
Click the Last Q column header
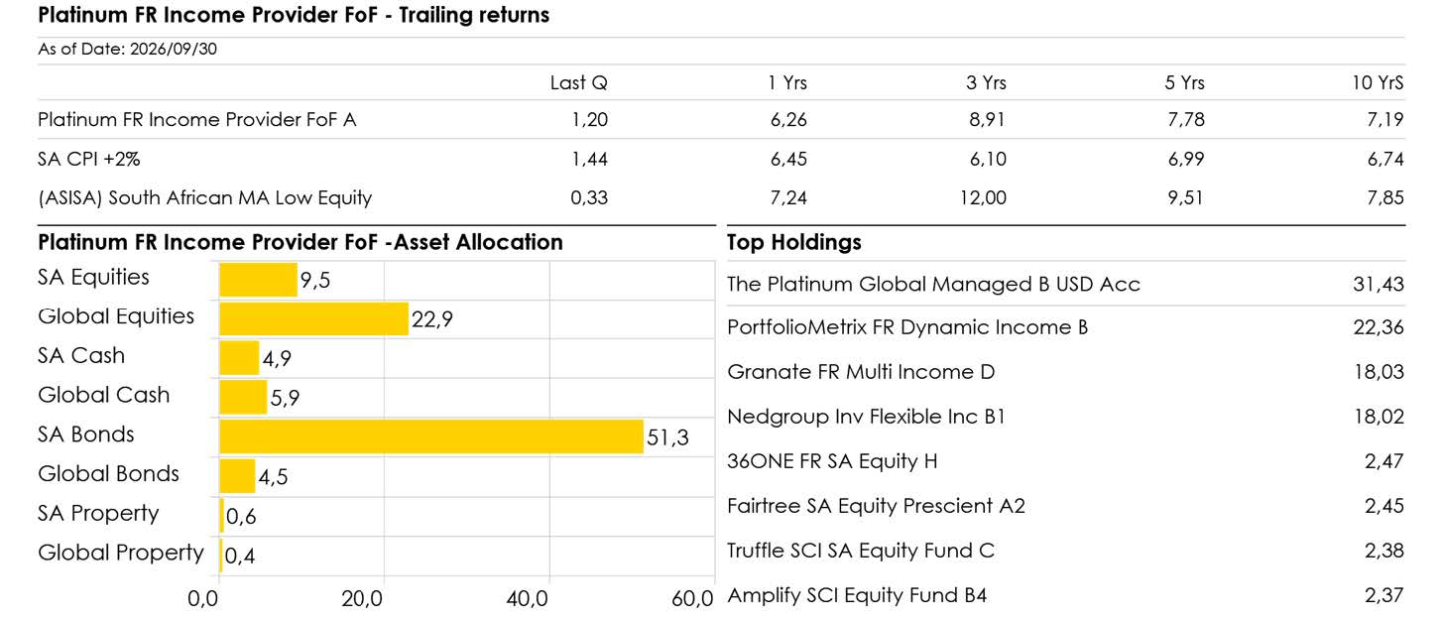click(x=579, y=83)
